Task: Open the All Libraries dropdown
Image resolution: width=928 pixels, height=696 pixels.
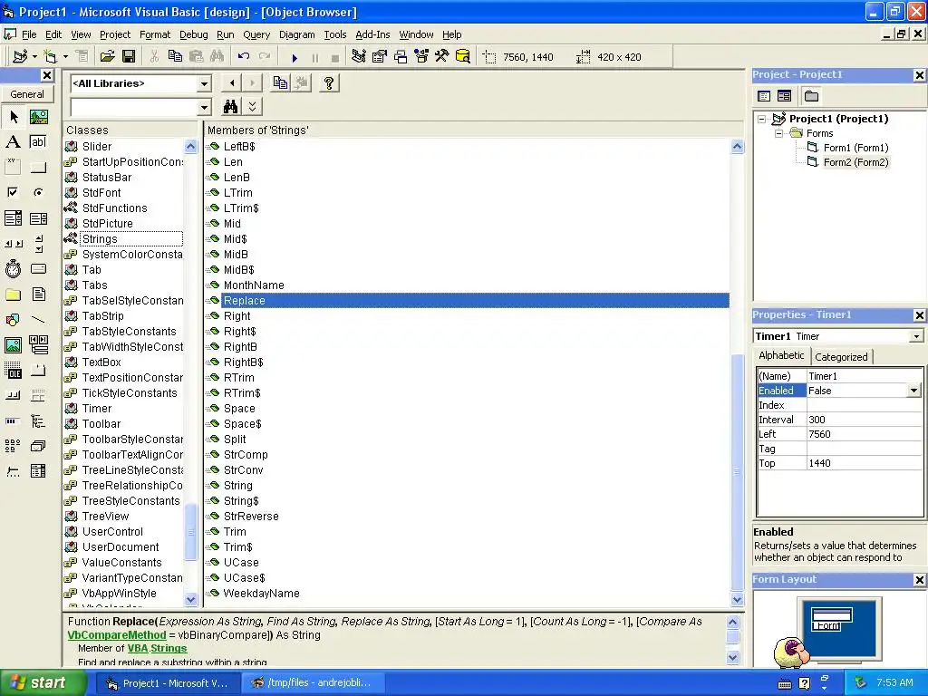Action: click(204, 83)
